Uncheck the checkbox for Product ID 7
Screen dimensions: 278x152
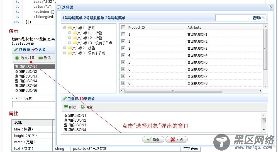point(123,76)
